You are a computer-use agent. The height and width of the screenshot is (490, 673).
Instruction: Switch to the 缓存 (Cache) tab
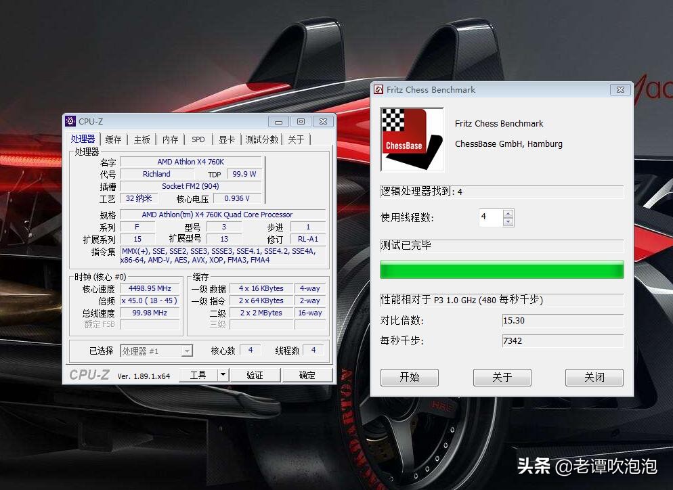coord(112,139)
